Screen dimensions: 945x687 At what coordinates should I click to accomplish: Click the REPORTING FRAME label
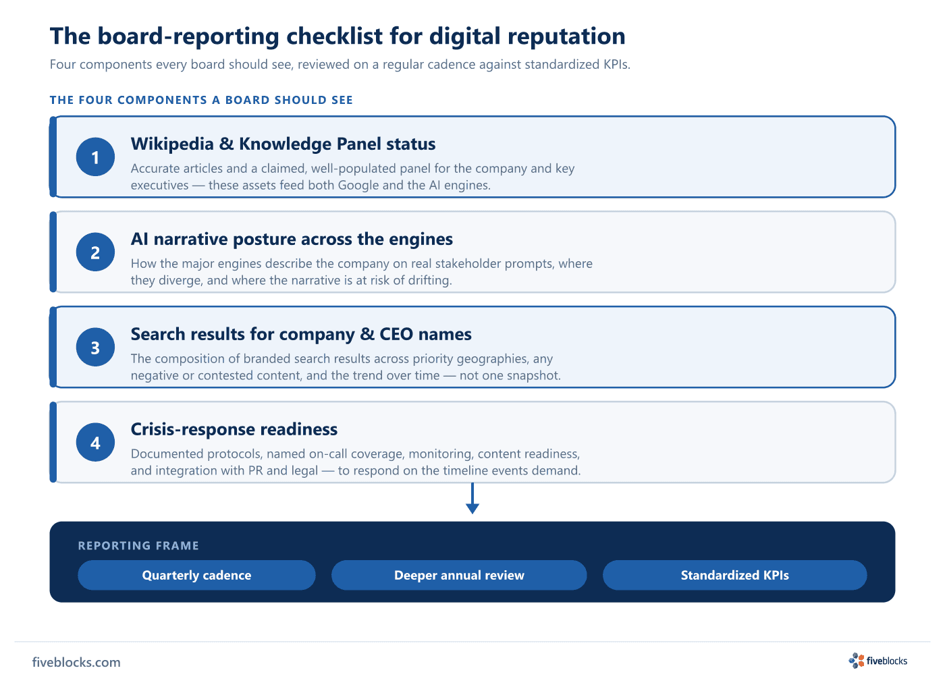(138, 545)
